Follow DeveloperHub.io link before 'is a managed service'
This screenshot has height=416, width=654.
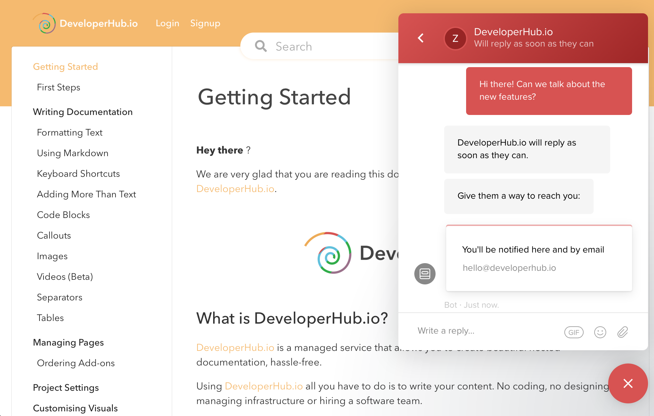pos(235,348)
